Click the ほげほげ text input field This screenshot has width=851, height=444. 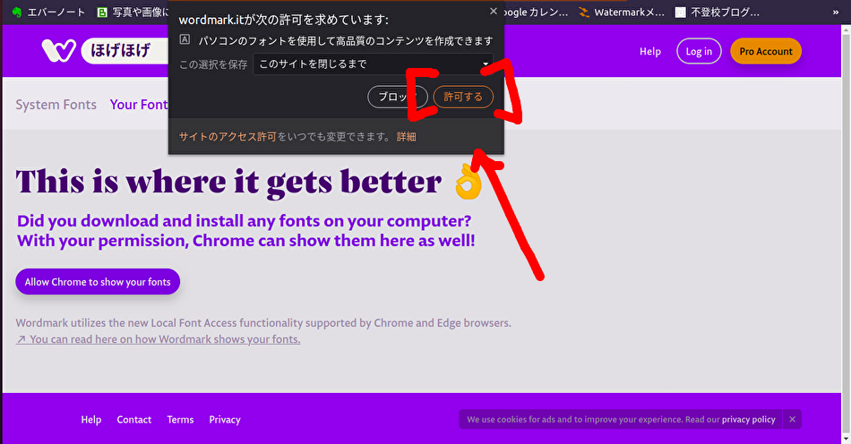[x=125, y=51]
